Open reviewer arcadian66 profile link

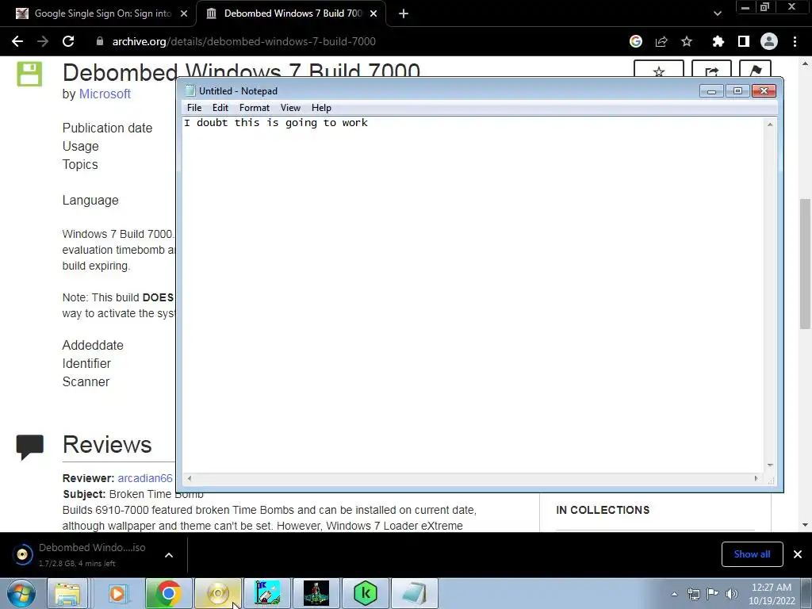[145, 478]
